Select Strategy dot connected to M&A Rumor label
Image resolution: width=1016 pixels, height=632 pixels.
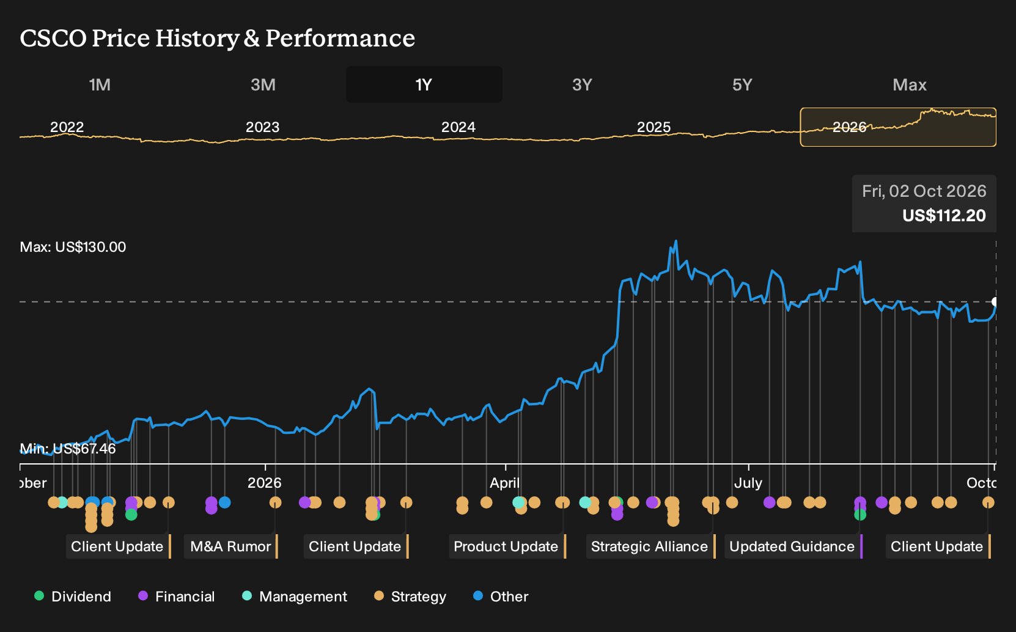tap(276, 502)
